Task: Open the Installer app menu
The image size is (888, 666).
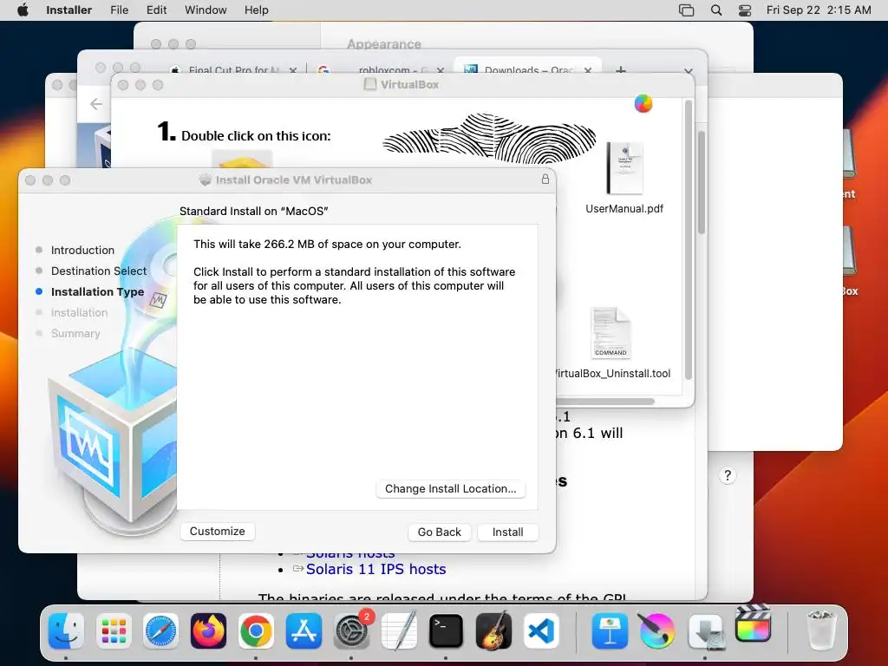Action: point(69,10)
